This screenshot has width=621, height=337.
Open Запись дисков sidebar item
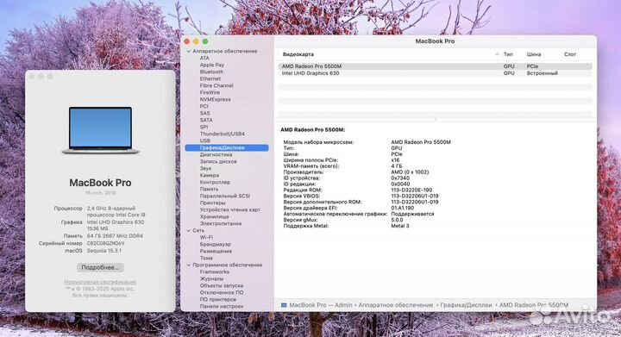[x=218, y=162]
